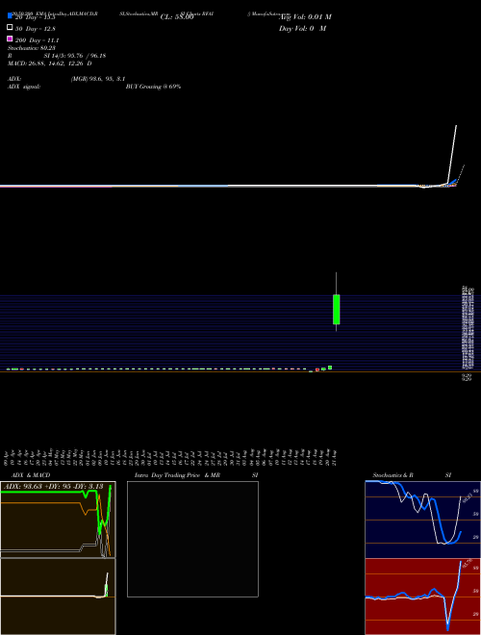Click the Stochastics 89.23 reading
481x635 pixels.
tap(31, 48)
